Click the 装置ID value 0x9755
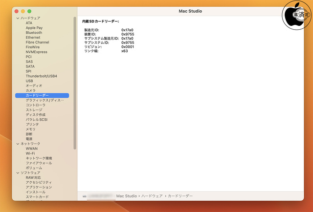This screenshot has height=212, width=313. pyautogui.click(x=128, y=34)
